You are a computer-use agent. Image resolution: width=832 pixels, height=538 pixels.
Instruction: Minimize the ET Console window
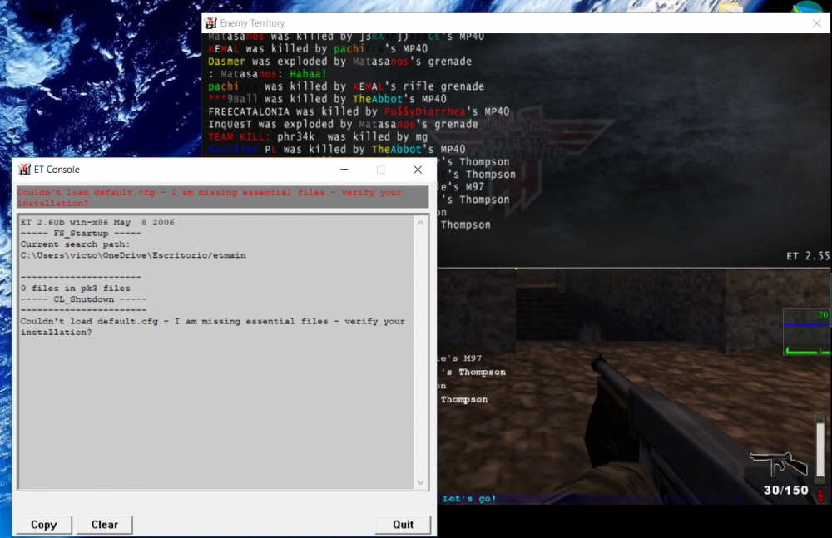tap(344, 170)
